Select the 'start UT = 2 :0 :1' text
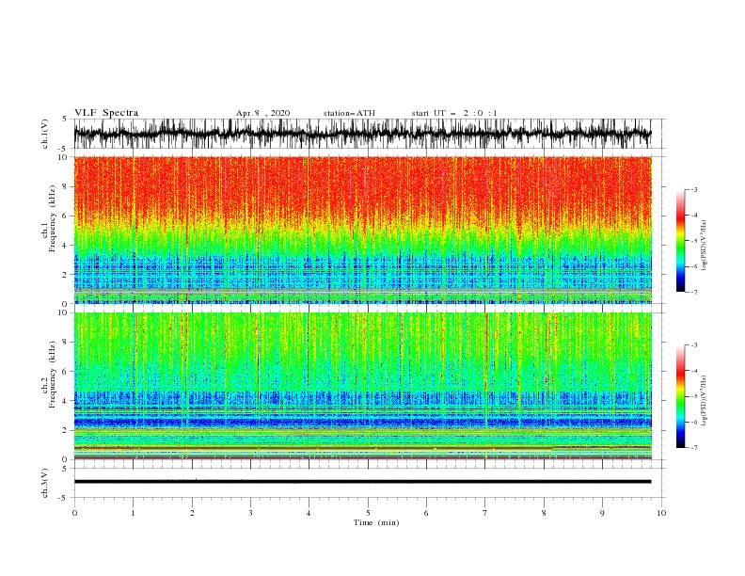This screenshot has width=745, height=576. [x=454, y=113]
